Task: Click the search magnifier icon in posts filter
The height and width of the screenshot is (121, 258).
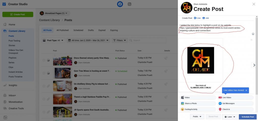Action: (131, 40)
